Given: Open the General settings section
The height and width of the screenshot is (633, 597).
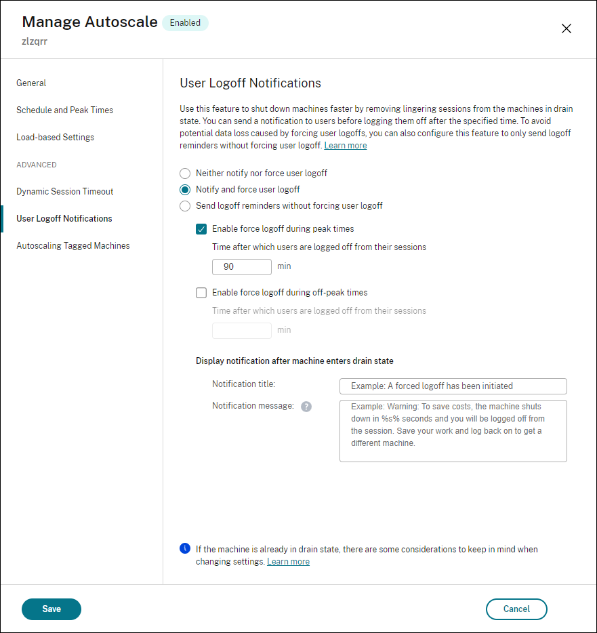Looking at the screenshot, I should coord(31,83).
